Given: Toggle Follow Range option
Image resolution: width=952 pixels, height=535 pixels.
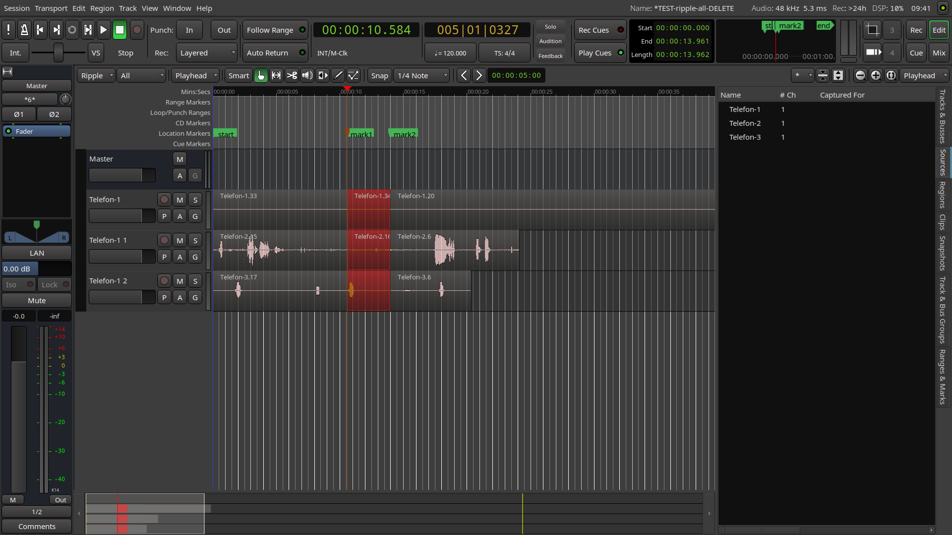Looking at the screenshot, I should click(x=275, y=30).
